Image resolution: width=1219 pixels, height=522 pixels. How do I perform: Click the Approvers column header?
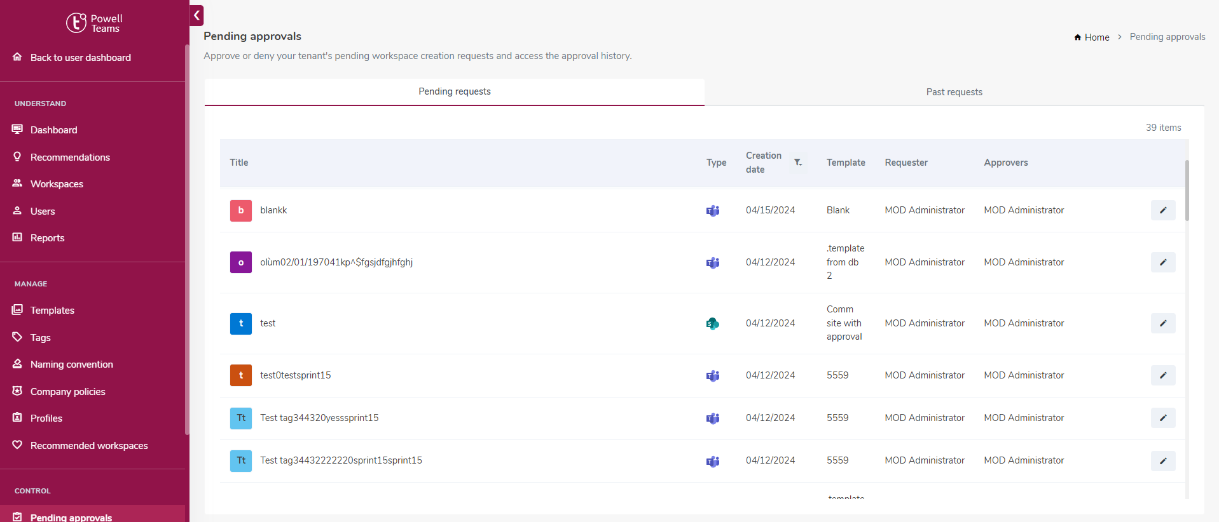(x=1006, y=163)
